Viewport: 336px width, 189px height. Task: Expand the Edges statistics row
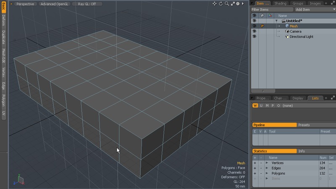coord(267,168)
